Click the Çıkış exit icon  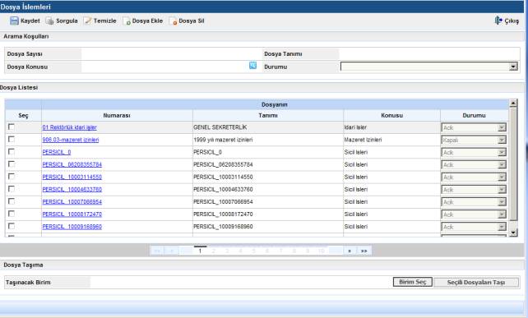click(x=498, y=21)
